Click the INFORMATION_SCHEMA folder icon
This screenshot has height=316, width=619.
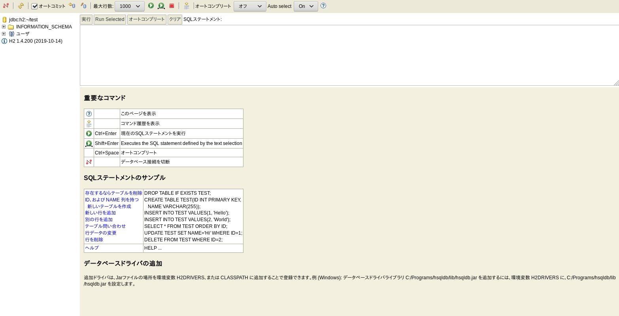pos(11,27)
